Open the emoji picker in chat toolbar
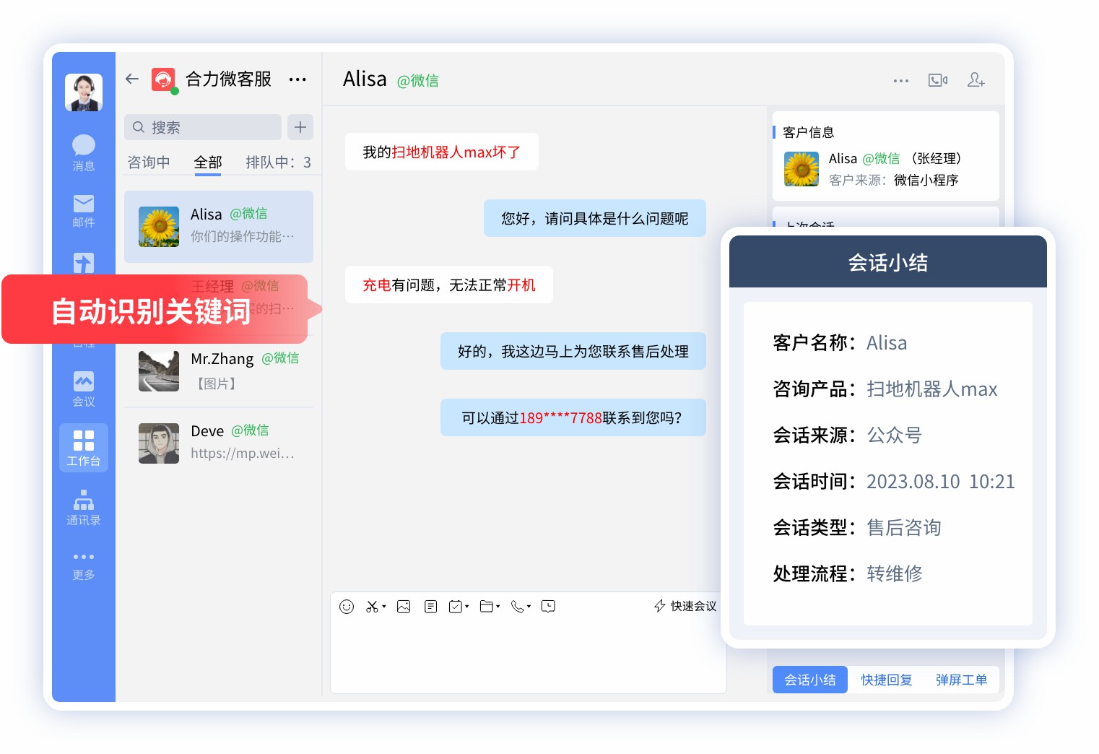Viewport: 1099px width, 754px height. point(347,607)
